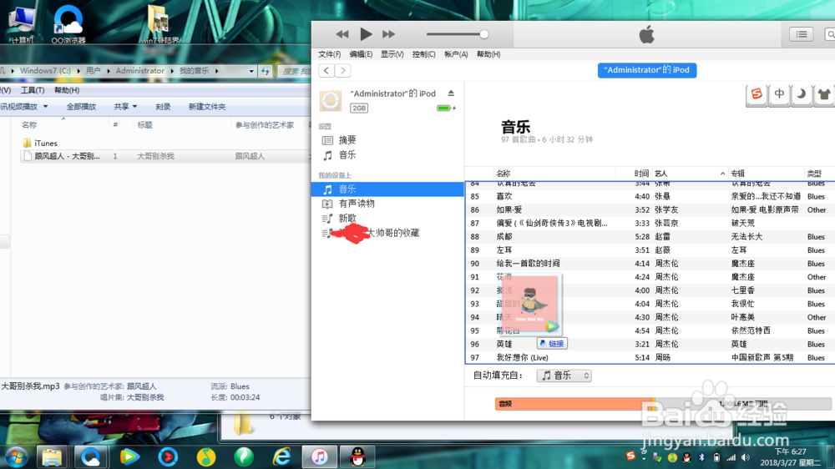Open iTunes from the taskbar
This screenshot has height=469, width=835.
tap(319, 456)
